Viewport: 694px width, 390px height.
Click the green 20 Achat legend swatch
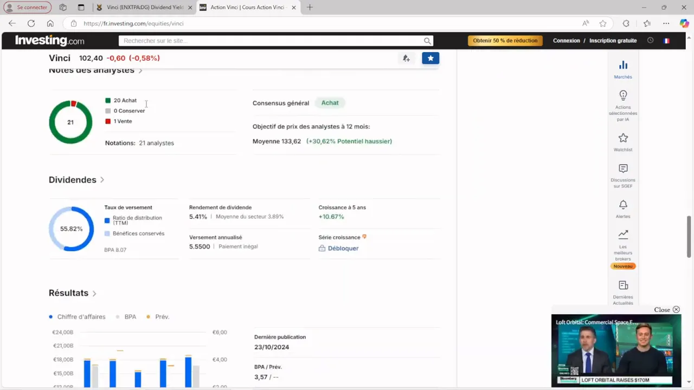[108, 100]
